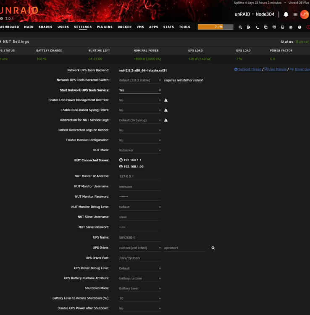Open the system info monitor icon
The height and width of the screenshot is (315, 310).
pos(282,27)
